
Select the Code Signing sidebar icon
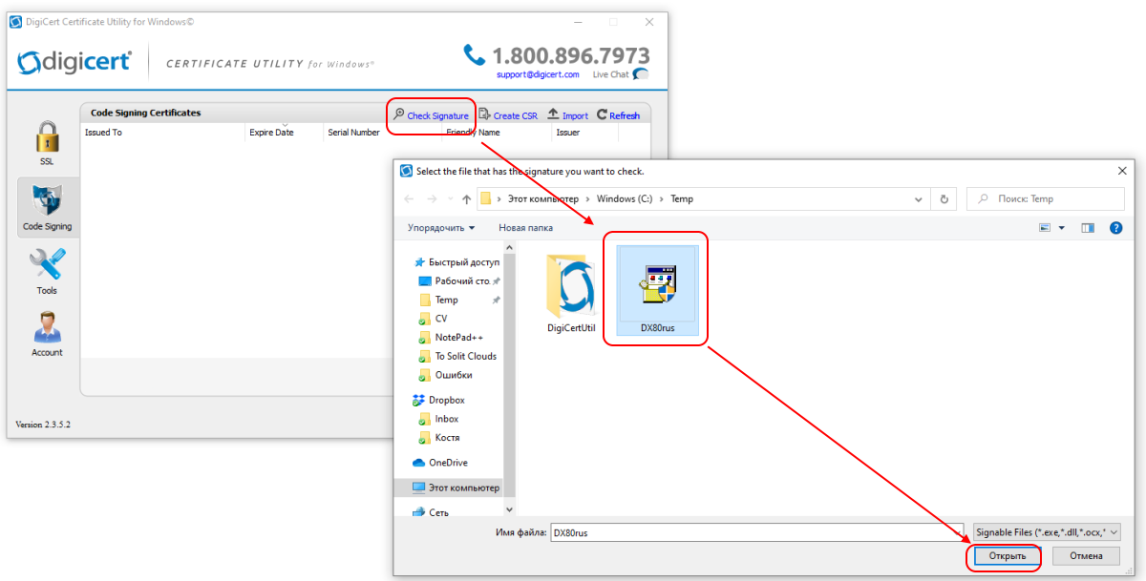(47, 207)
